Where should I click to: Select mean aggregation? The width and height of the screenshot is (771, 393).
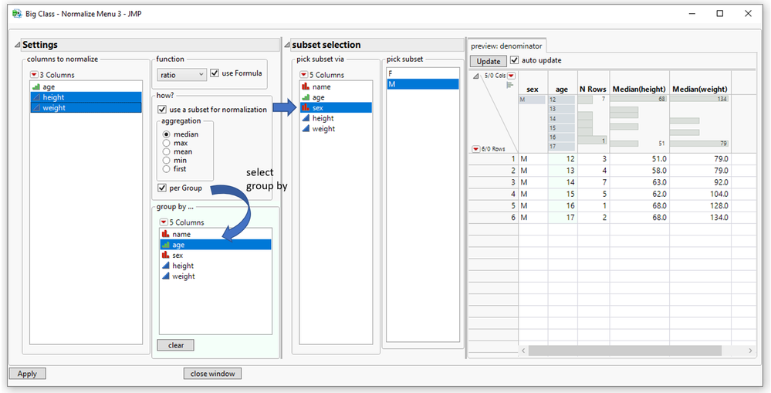point(166,151)
